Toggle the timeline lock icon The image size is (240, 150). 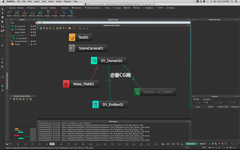(x=7, y=144)
